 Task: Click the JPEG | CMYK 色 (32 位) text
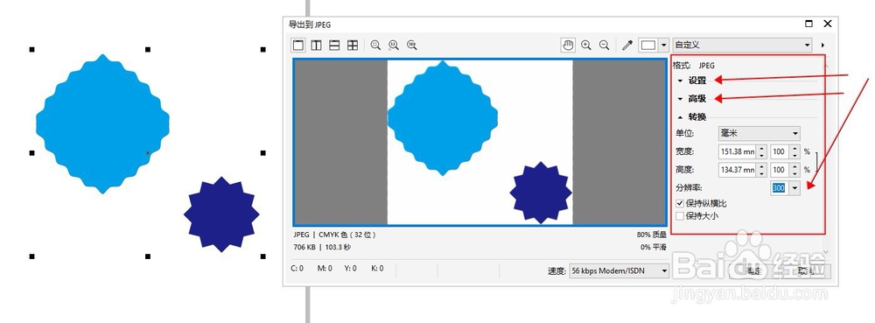334,235
